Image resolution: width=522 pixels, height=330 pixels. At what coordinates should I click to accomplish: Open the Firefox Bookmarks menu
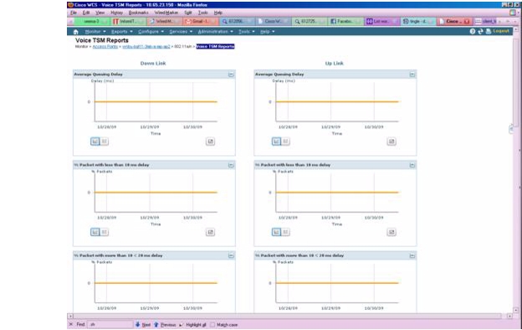click(x=139, y=13)
